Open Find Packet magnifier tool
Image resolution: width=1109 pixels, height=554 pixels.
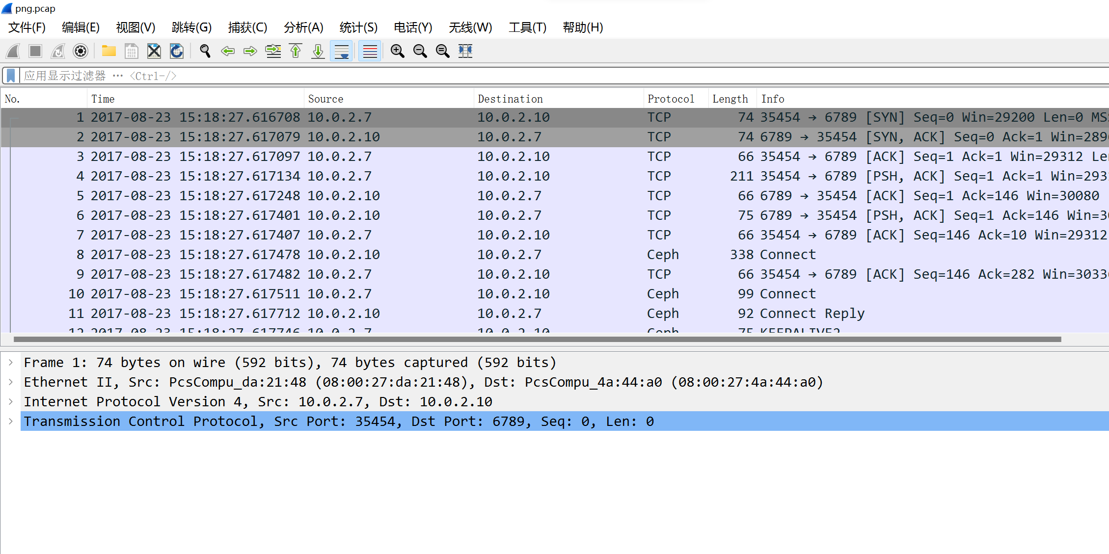(205, 51)
